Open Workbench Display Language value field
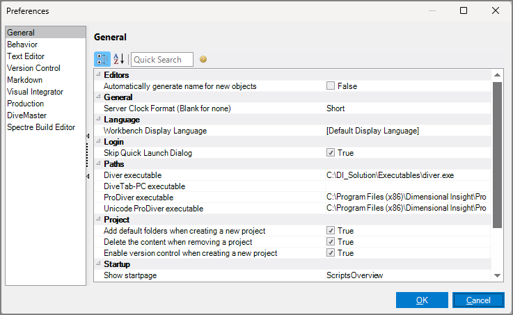Viewport: 513px width, 315px height. point(408,131)
